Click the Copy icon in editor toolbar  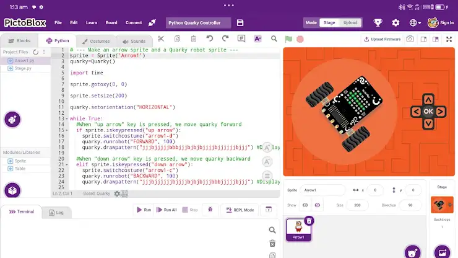click(177, 39)
